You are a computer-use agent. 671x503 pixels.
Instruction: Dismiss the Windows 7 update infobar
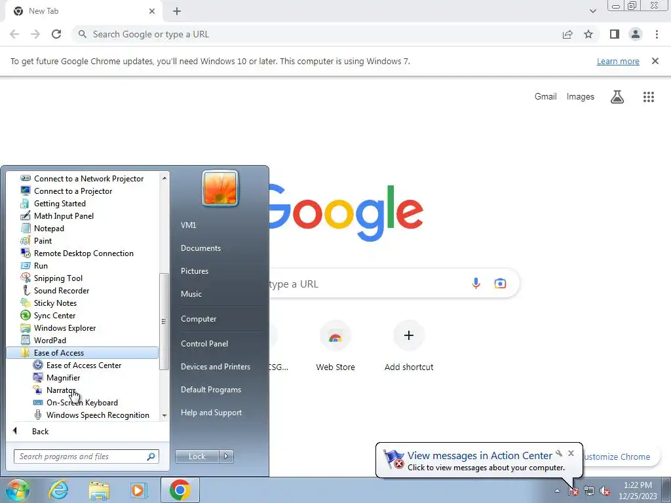(x=655, y=61)
